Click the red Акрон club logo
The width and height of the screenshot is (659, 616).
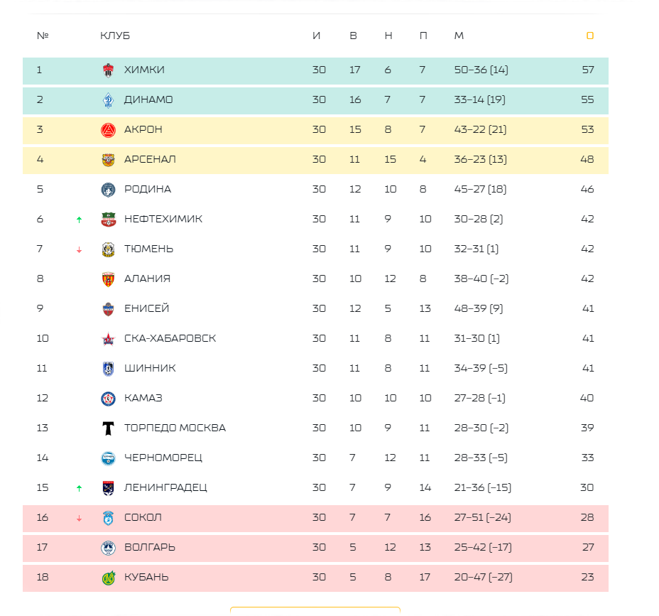click(x=109, y=130)
